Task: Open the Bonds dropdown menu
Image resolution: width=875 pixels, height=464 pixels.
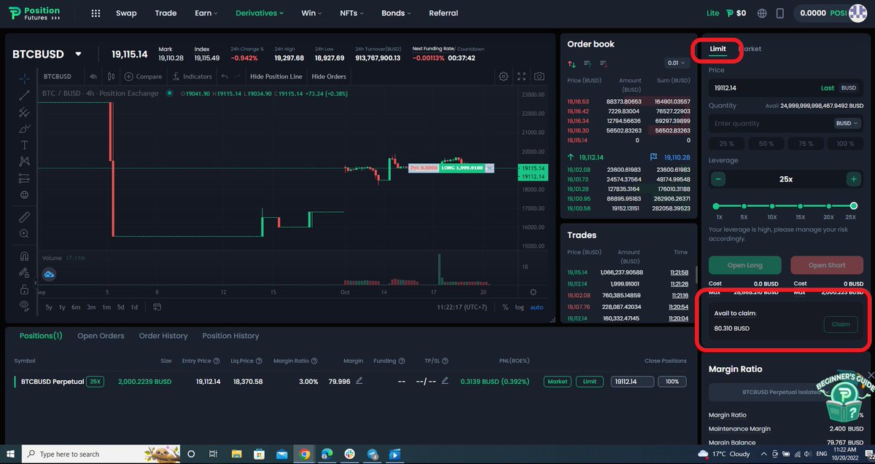Action: pyautogui.click(x=396, y=13)
